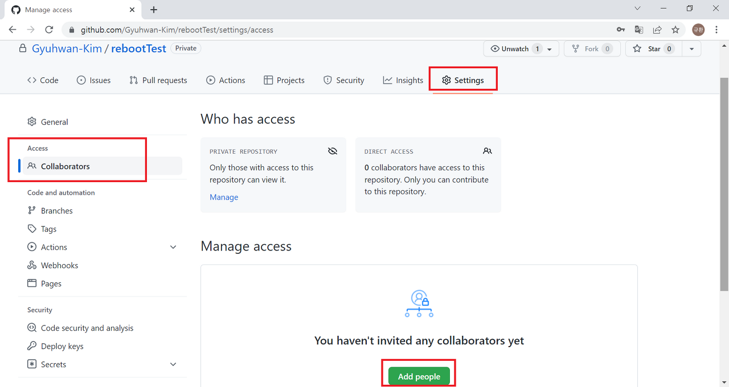Image resolution: width=729 pixels, height=387 pixels.
Task: Open a new browser tab
Action: (154, 10)
